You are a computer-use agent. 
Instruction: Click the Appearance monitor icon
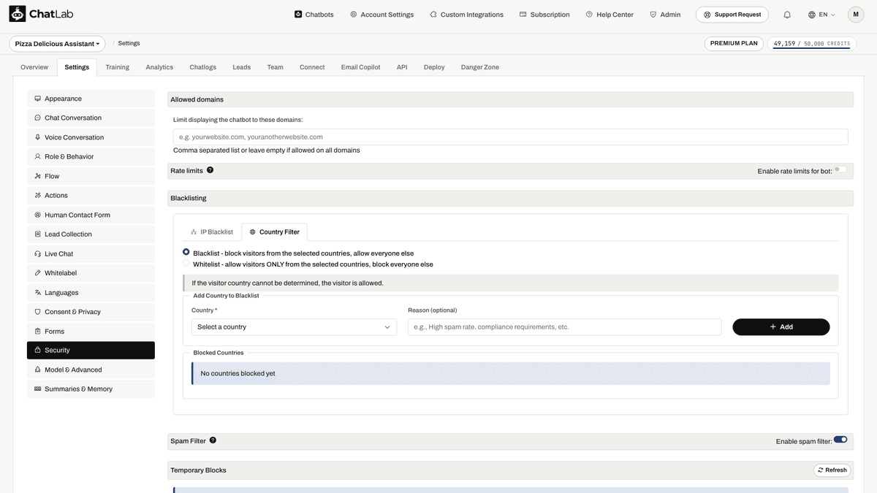[x=37, y=99]
